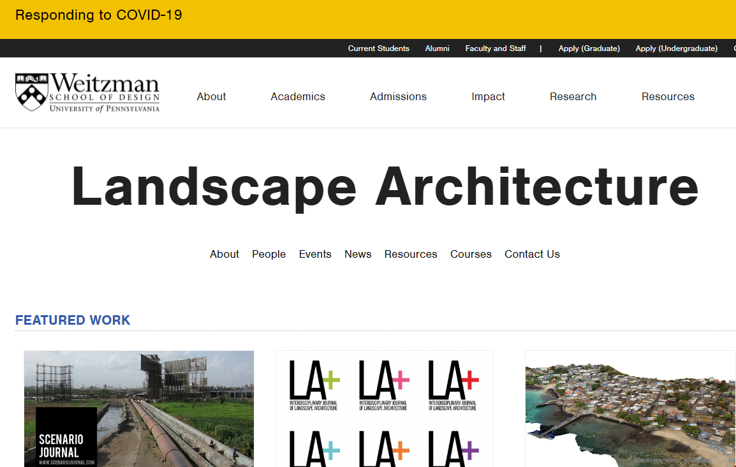The width and height of the screenshot is (736, 467).
Task: Click the FEATURED WORK section heading
Action: [x=73, y=320]
